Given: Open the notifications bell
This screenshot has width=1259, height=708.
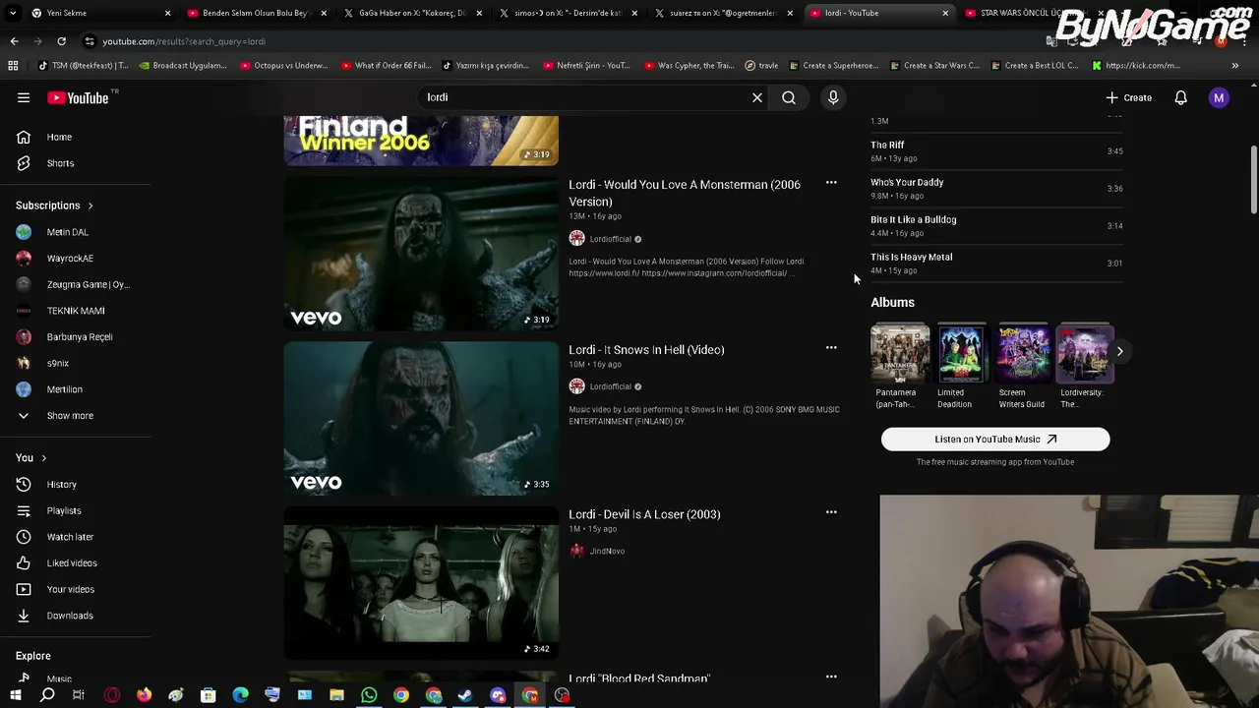Looking at the screenshot, I should tap(1180, 97).
